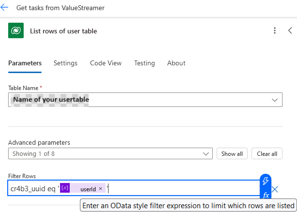
Task: Click inside the Filter Rows input field
Action: [184, 189]
